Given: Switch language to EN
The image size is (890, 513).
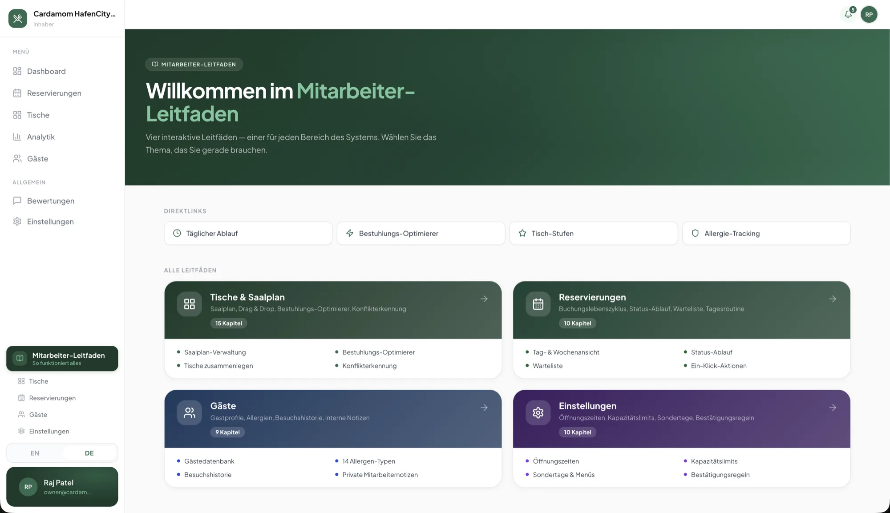Looking at the screenshot, I should click(x=35, y=453).
